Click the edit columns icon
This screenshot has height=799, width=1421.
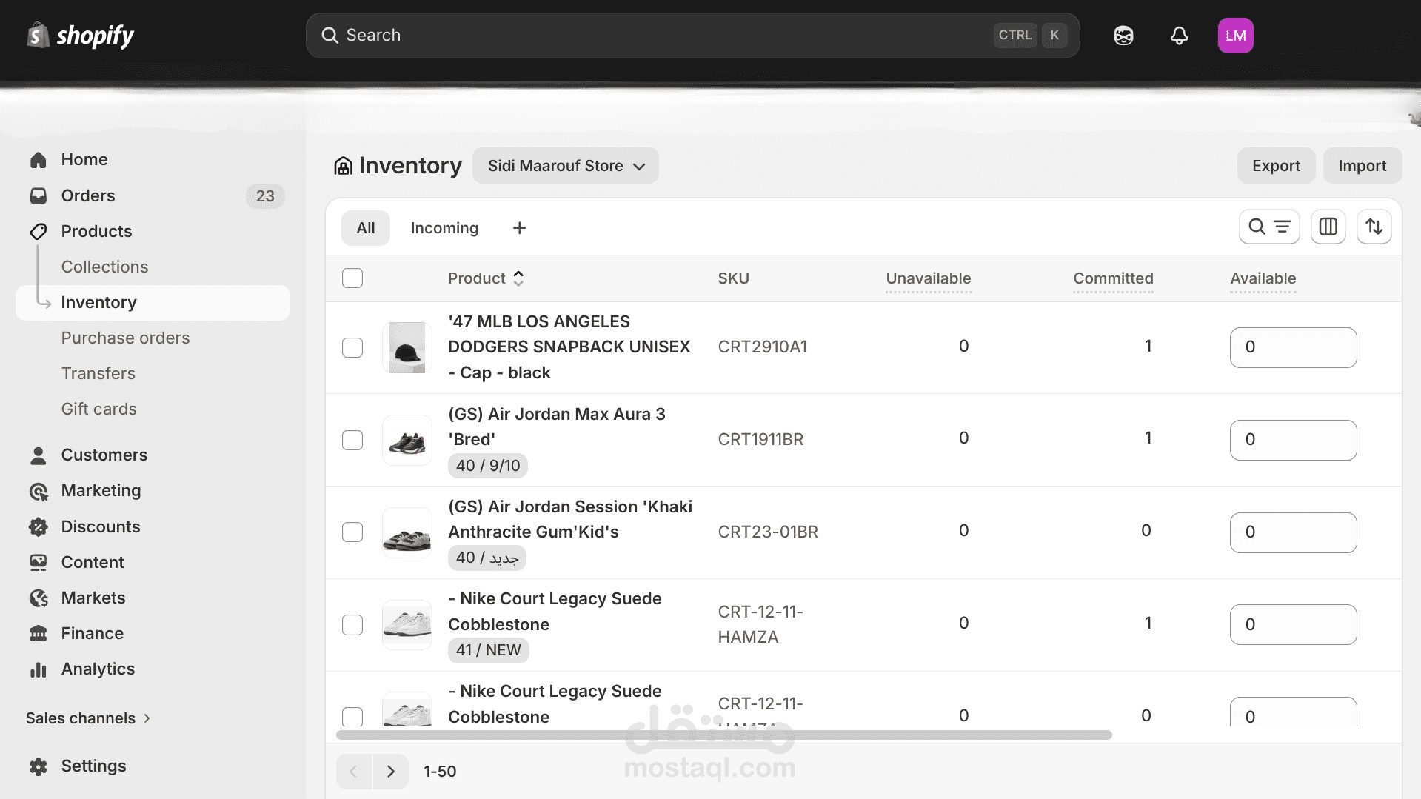1328,227
